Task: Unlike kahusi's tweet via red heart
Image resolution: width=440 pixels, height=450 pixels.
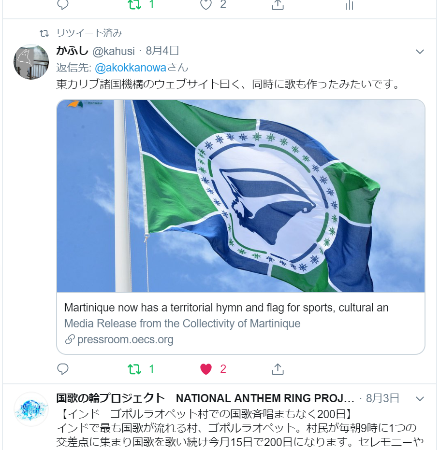Action: 206,369
